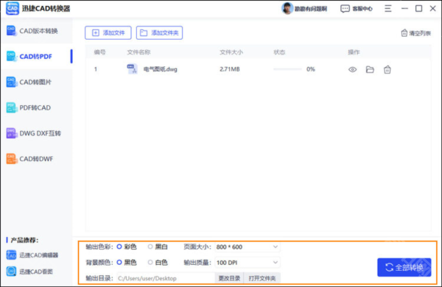Click the 客服中心 label
Viewport: 442px width, 287px height.
(362, 9)
